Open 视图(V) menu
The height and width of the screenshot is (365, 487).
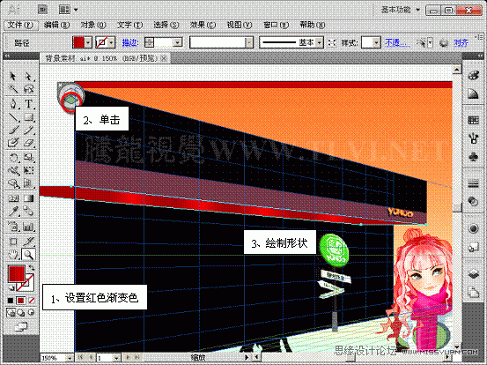(240, 25)
